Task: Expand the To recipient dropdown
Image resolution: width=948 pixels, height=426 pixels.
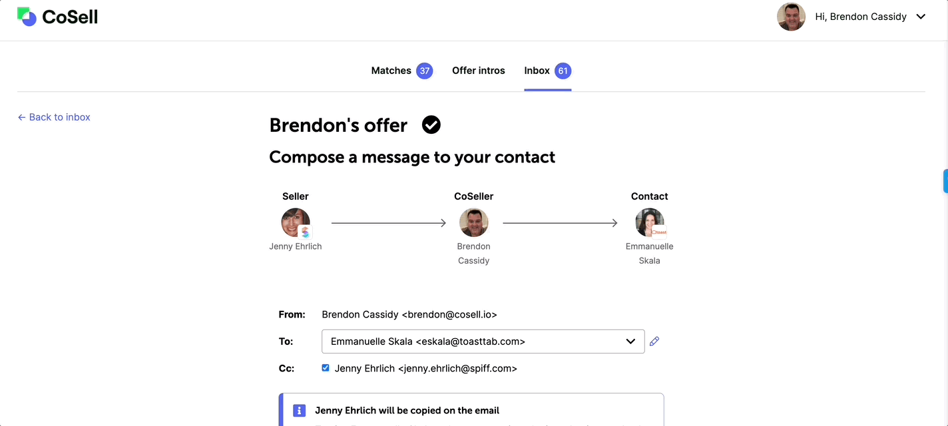Action: coord(483,341)
